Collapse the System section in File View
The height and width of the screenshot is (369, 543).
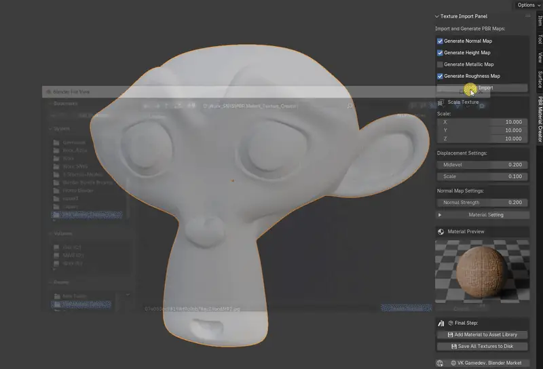pyautogui.click(x=50, y=129)
